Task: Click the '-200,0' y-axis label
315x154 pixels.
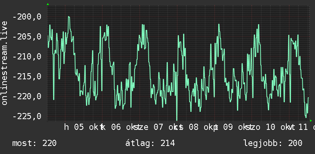Action: 27,17
